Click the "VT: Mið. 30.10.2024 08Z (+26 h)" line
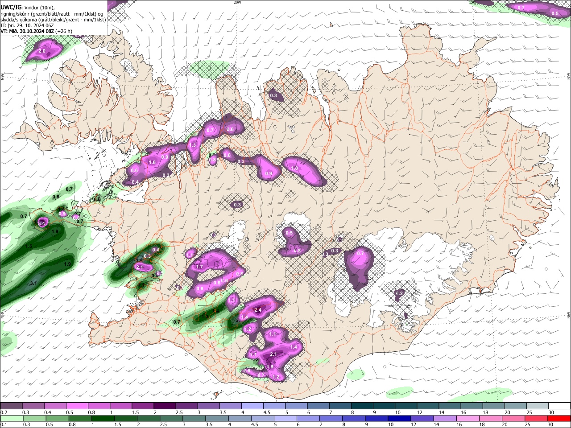 point(37,31)
